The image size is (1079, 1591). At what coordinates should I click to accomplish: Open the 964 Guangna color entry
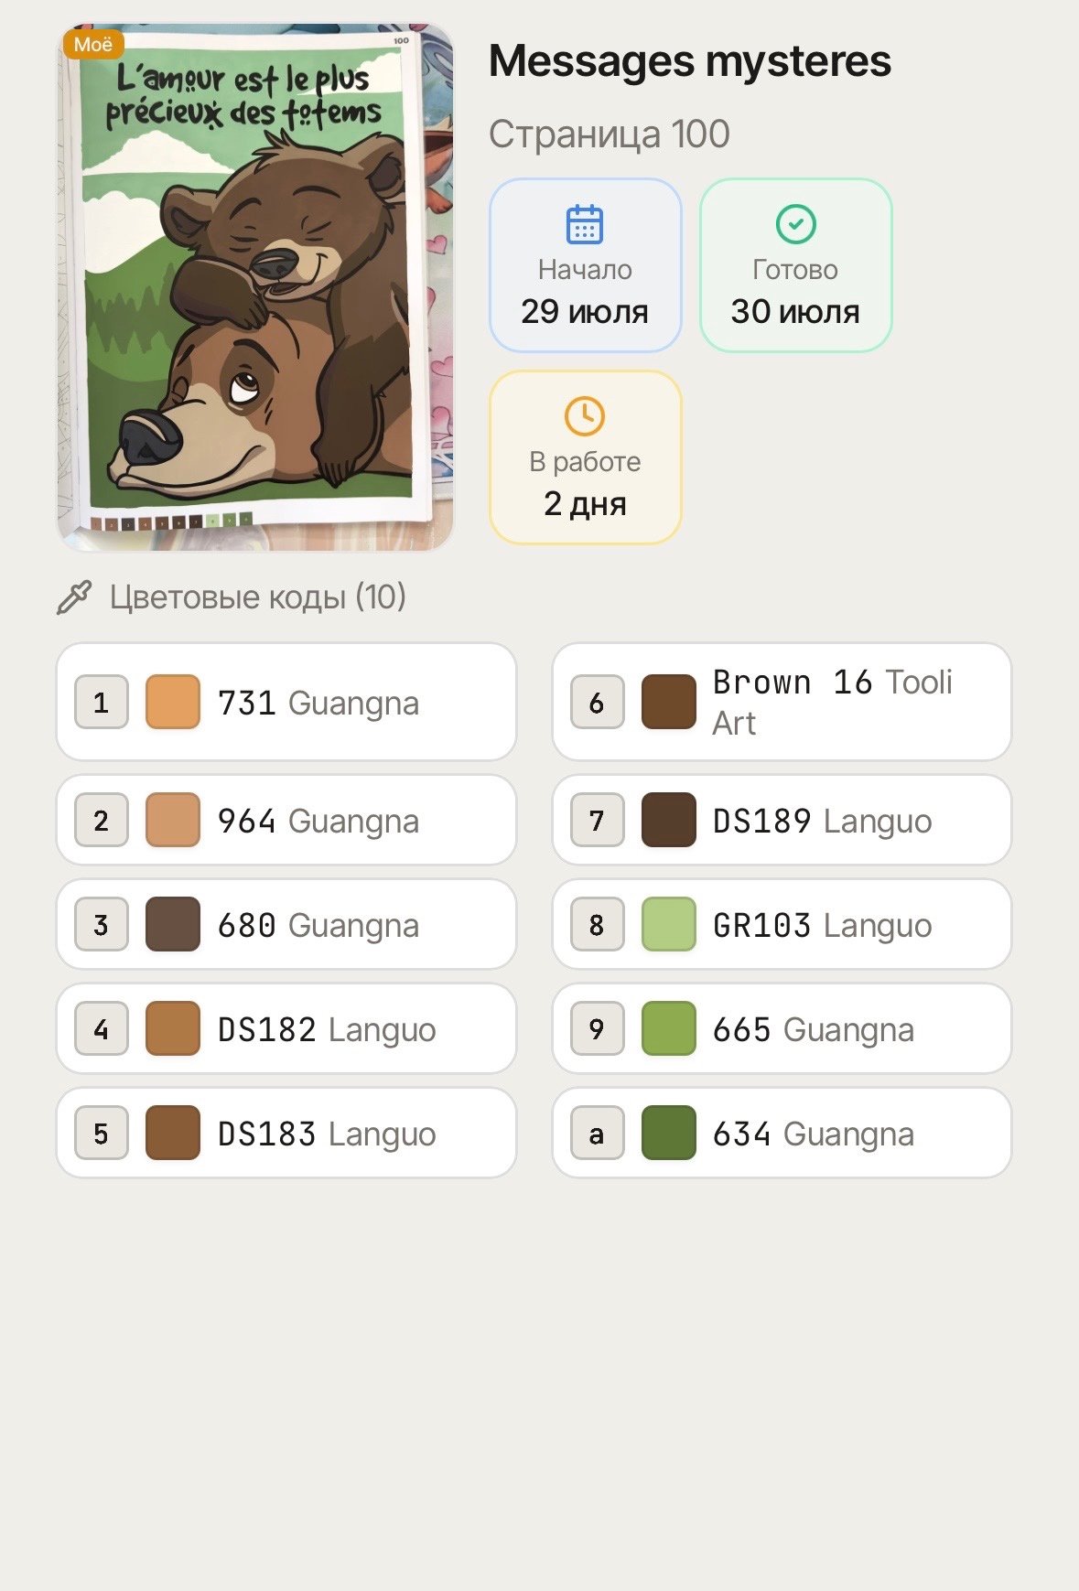286,820
